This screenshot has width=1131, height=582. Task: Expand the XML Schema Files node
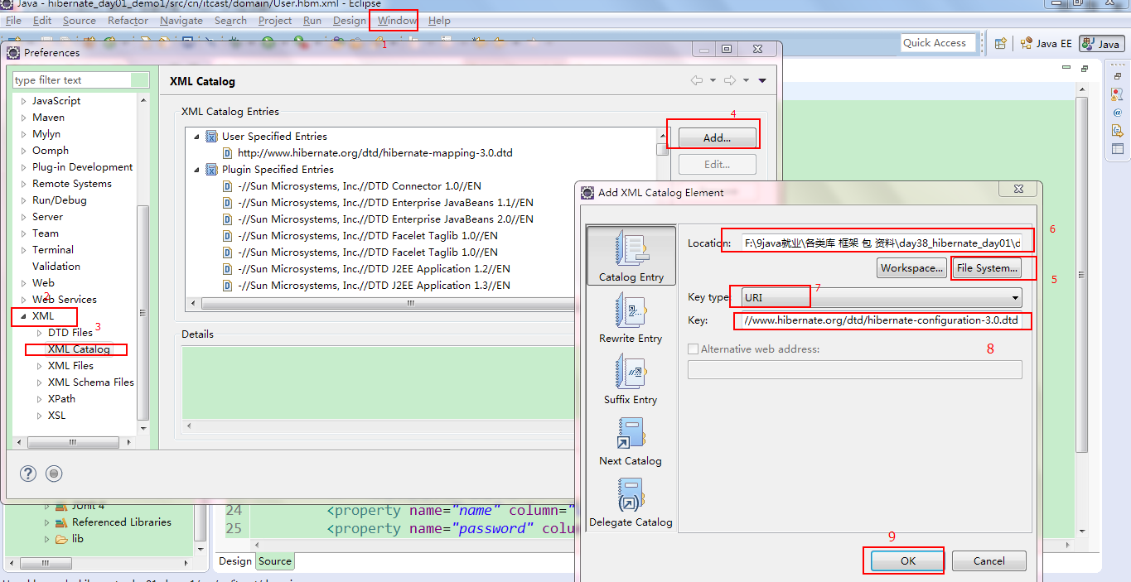(x=39, y=382)
